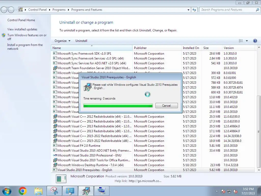Open the Windows Start button
Viewport: 261px width, 196px height.
7,191
